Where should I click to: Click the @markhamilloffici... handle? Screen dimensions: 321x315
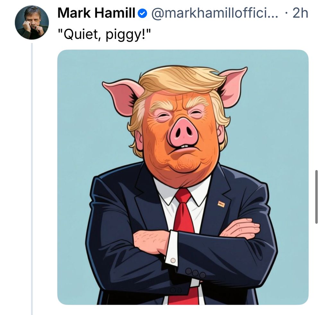coord(213,13)
